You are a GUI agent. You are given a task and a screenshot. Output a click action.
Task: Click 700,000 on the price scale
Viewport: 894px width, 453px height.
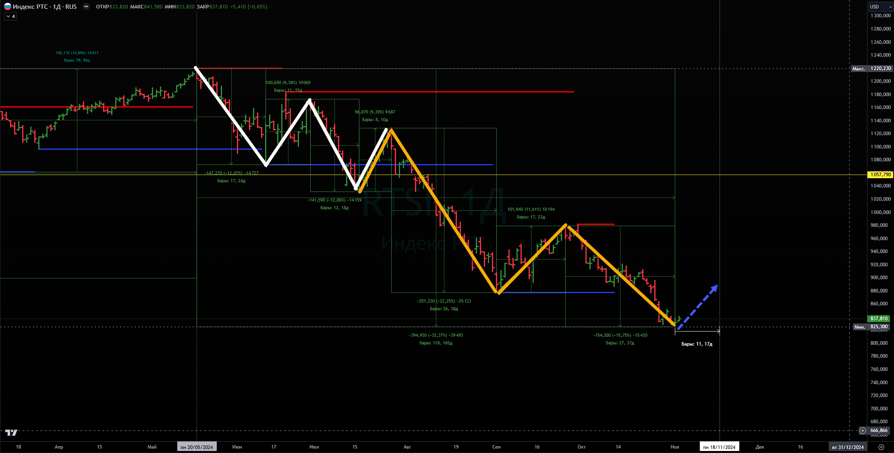879,409
